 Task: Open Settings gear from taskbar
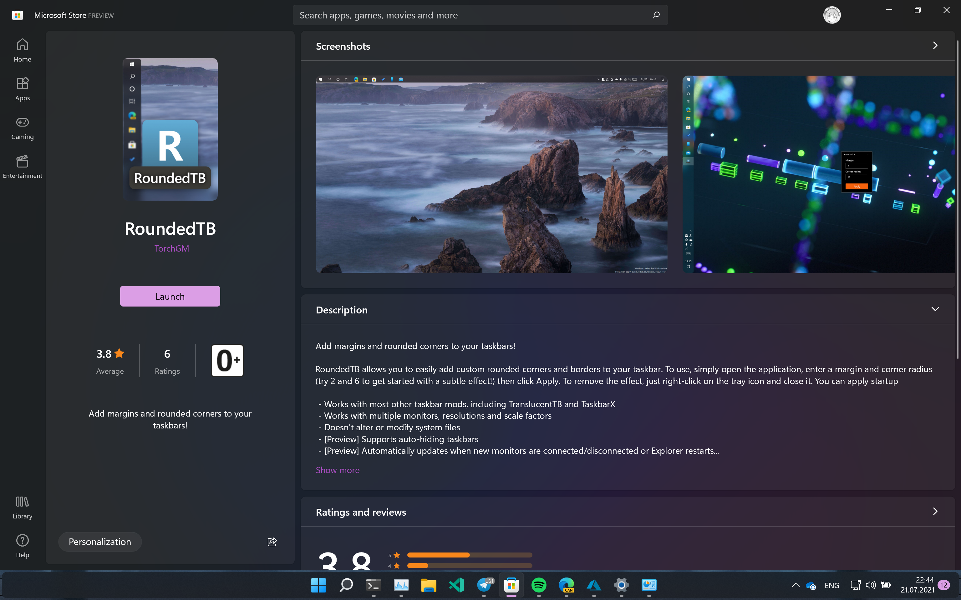tap(622, 585)
